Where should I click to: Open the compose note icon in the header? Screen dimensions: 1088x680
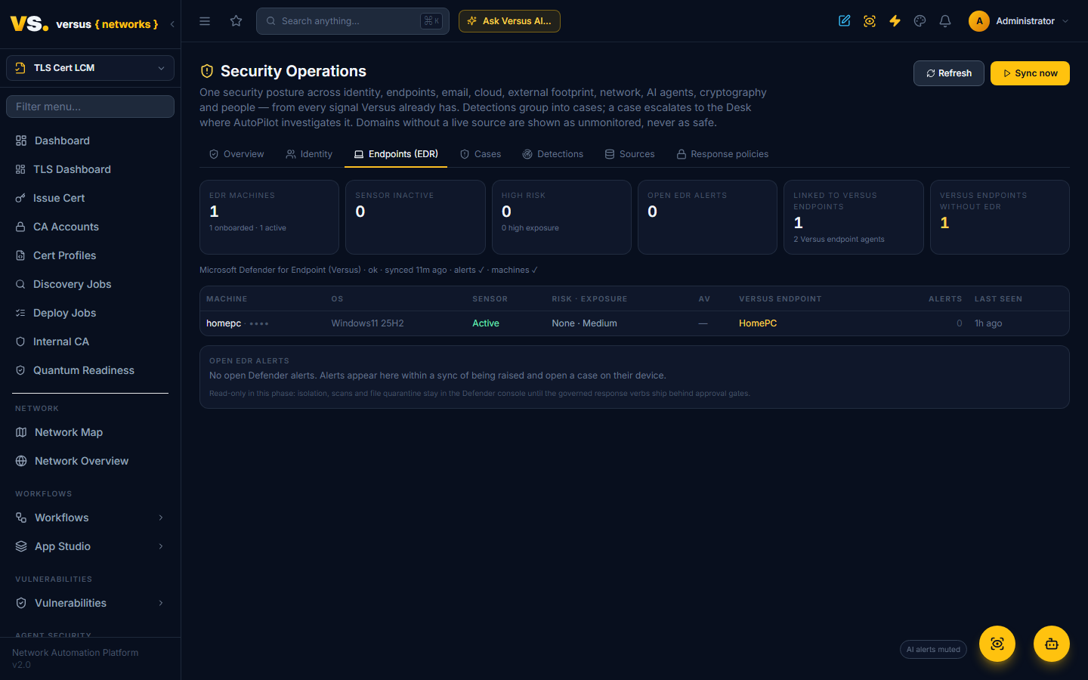point(845,21)
